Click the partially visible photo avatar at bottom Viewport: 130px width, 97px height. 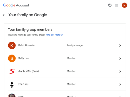[x=12, y=95]
